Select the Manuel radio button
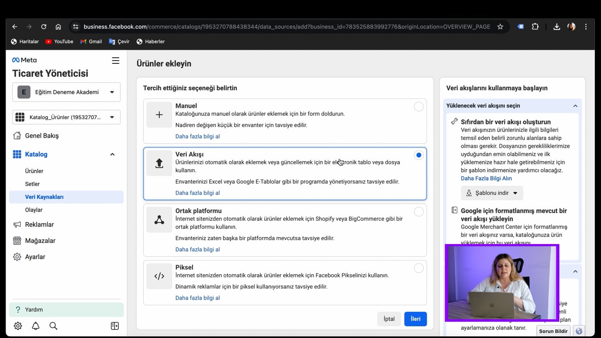The height and width of the screenshot is (338, 601). (418, 107)
